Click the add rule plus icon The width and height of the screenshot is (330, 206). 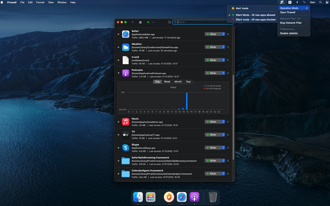pos(133,22)
